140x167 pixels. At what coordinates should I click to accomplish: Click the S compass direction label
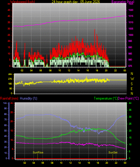coord(132,84)
